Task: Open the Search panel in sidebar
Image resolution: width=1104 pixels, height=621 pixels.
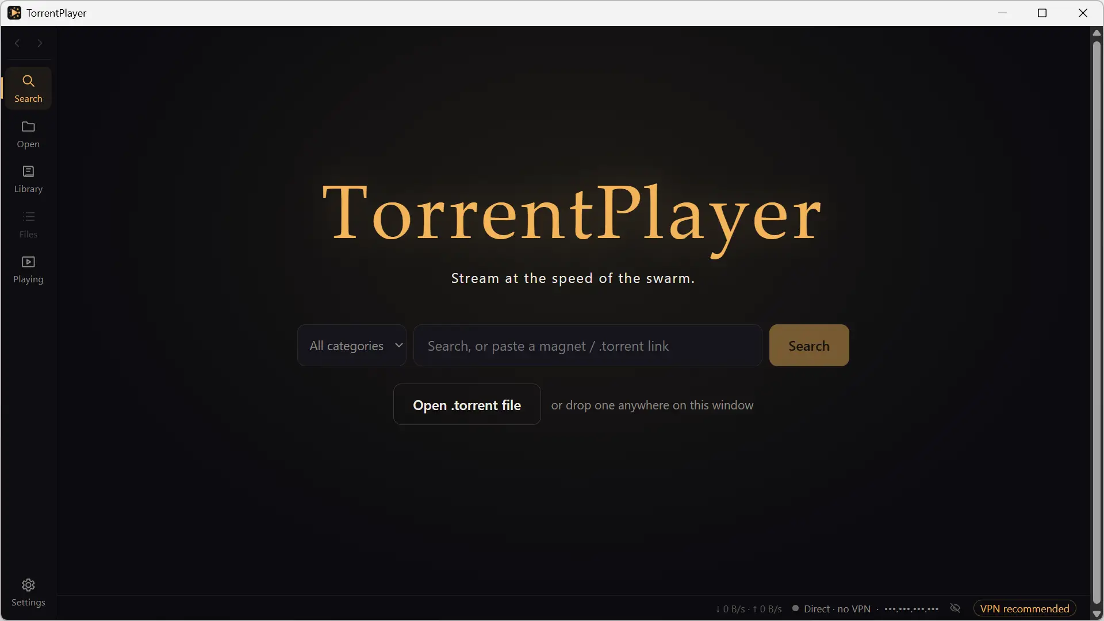Action: pos(28,89)
